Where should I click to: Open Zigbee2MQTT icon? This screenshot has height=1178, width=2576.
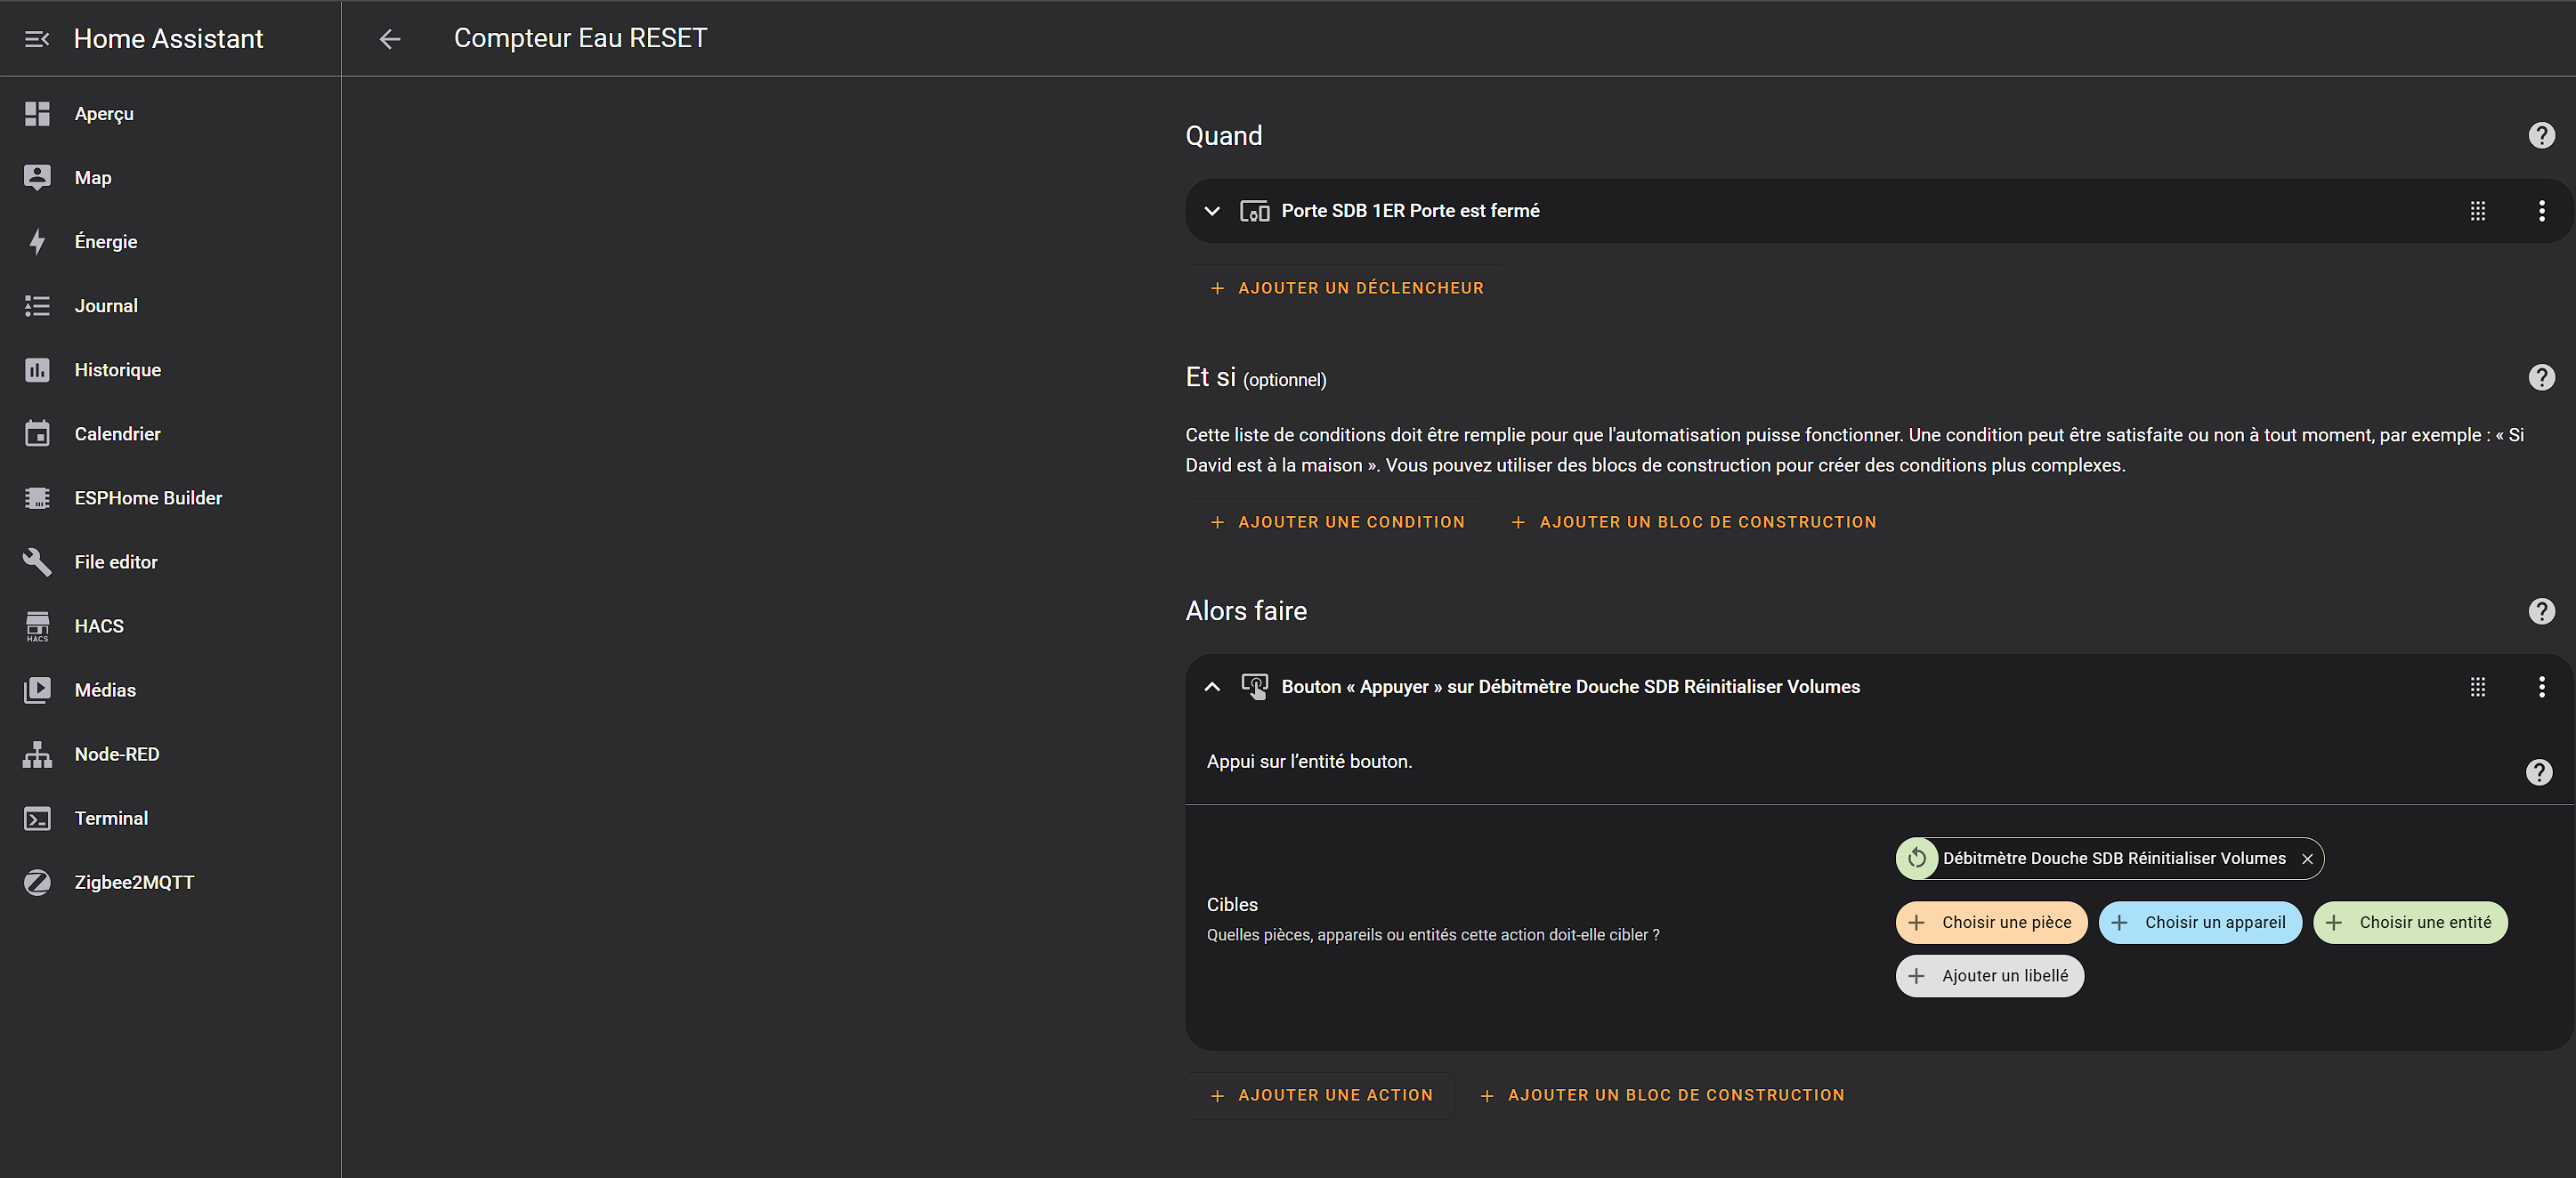point(37,883)
